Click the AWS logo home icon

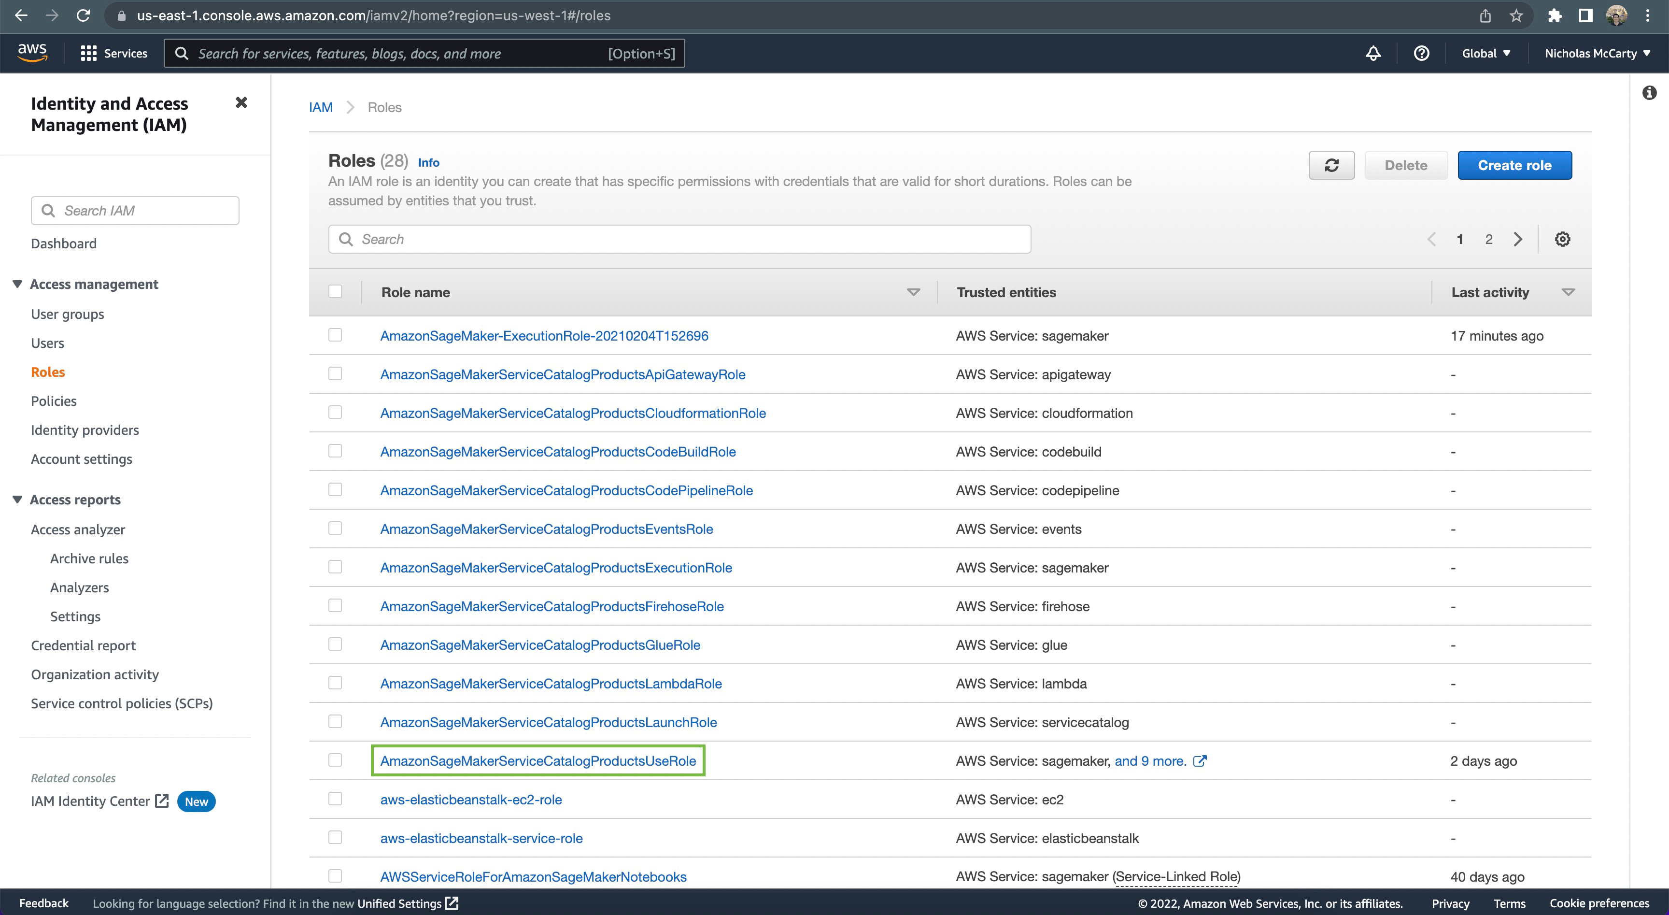(32, 53)
